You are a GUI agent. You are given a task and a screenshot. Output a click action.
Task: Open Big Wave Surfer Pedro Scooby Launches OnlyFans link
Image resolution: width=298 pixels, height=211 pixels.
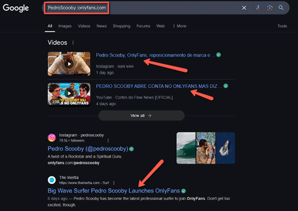coord(114,191)
